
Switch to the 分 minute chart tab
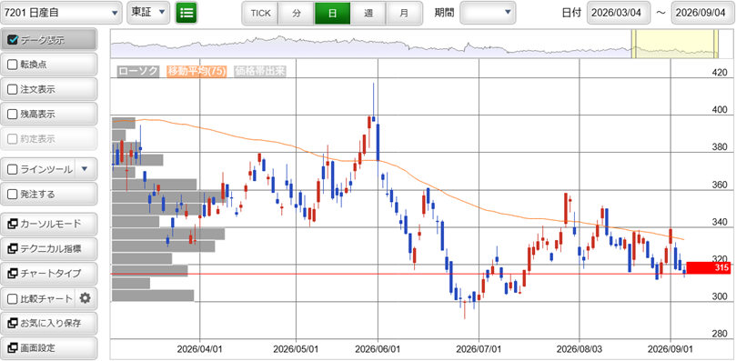(x=297, y=13)
